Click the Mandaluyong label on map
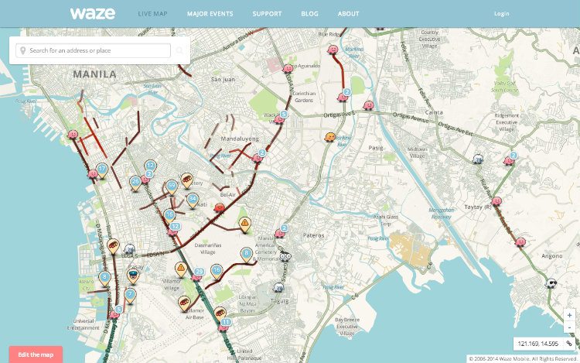The width and height of the screenshot is (580, 363). (240, 139)
